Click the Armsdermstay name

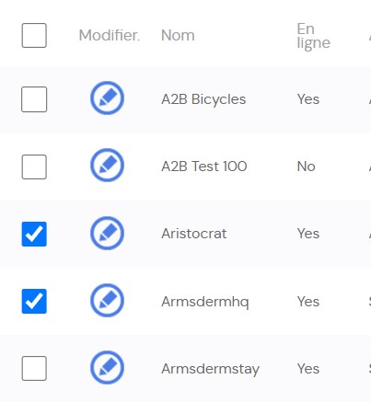[211, 369]
